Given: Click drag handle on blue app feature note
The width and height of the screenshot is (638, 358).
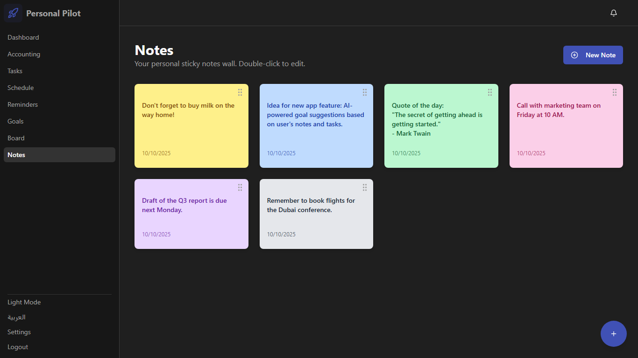Looking at the screenshot, I should pyautogui.click(x=365, y=92).
